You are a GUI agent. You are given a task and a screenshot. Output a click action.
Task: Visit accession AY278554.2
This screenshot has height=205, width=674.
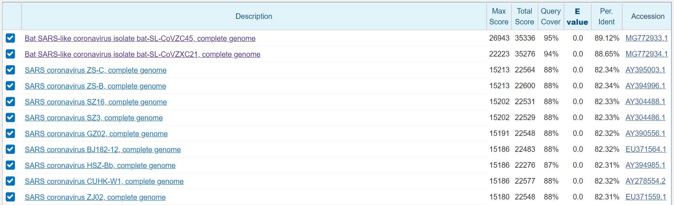tap(646, 181)
